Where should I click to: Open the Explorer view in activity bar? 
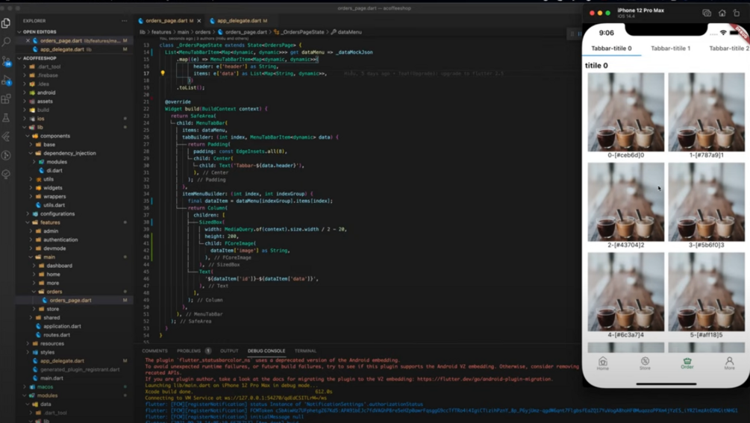[x=6, y=23]
